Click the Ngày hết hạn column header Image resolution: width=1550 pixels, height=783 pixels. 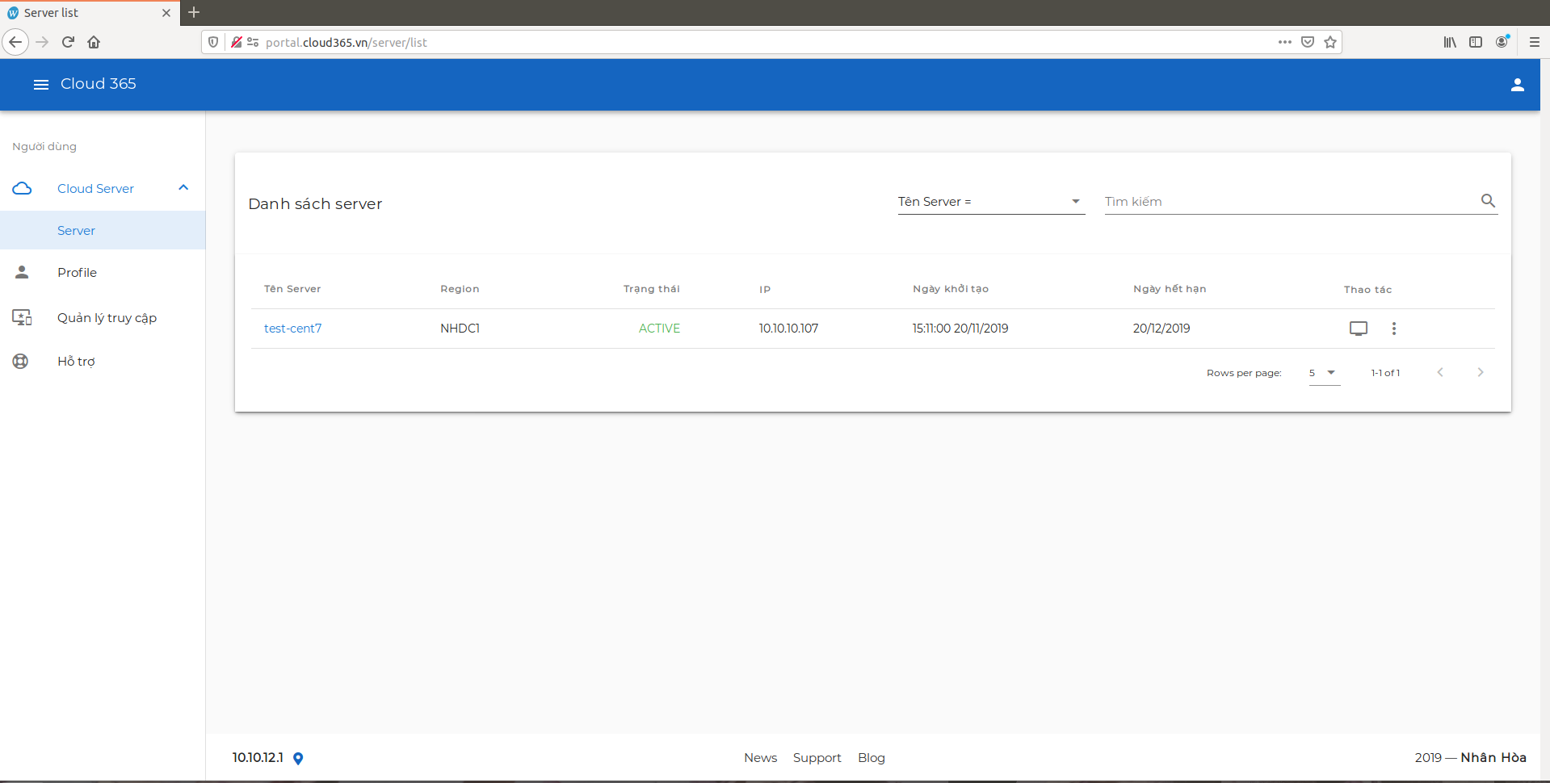tap(1170, 289)
